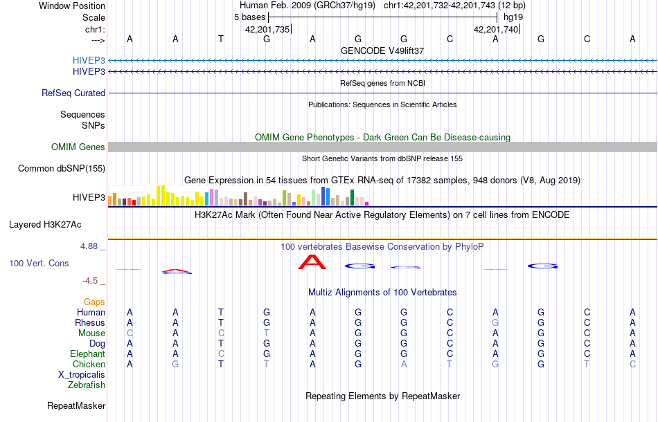
Task: Click the 42,201,740 ruler position marker
Action: point(497,29)
